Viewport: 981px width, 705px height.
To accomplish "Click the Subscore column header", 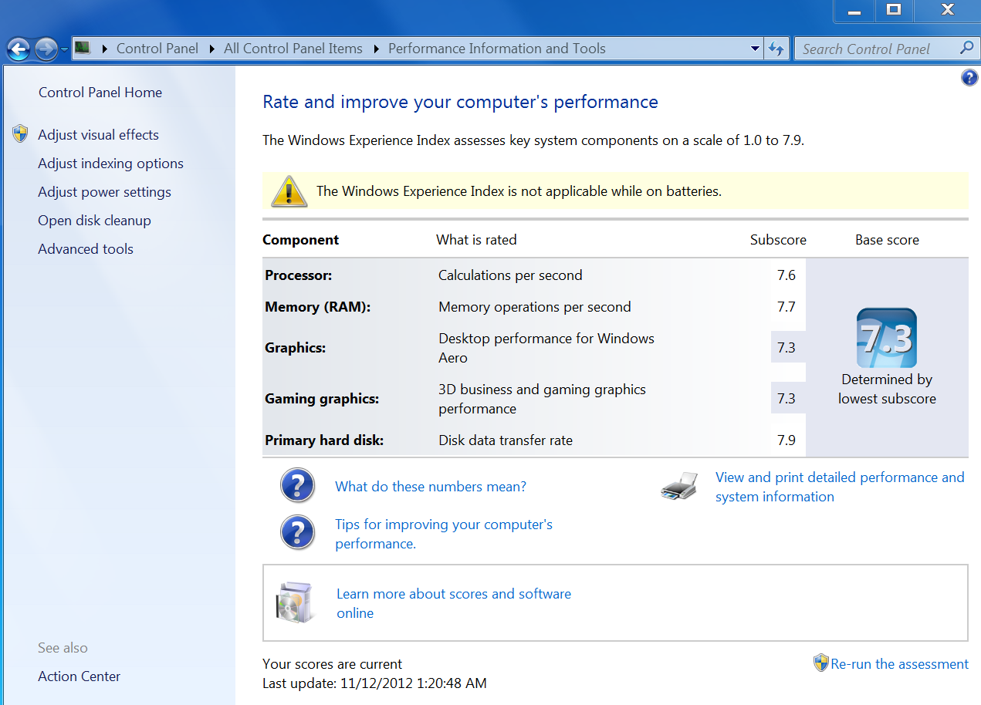I will [x=778, y=240].
